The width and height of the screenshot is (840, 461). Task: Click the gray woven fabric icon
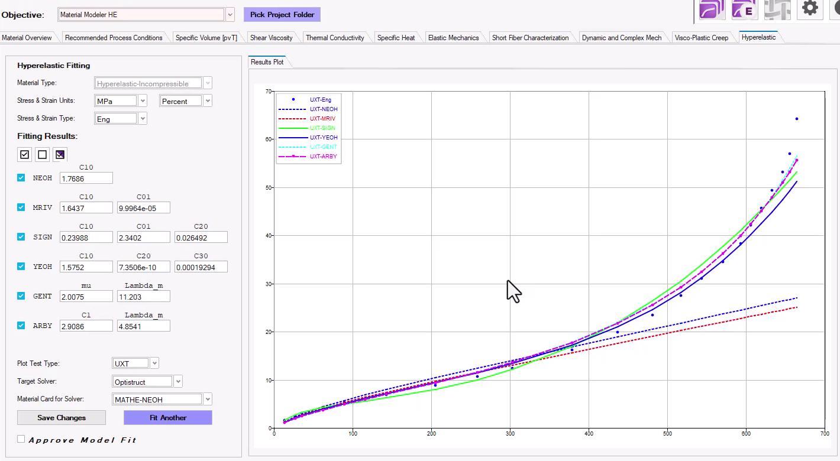777,9
